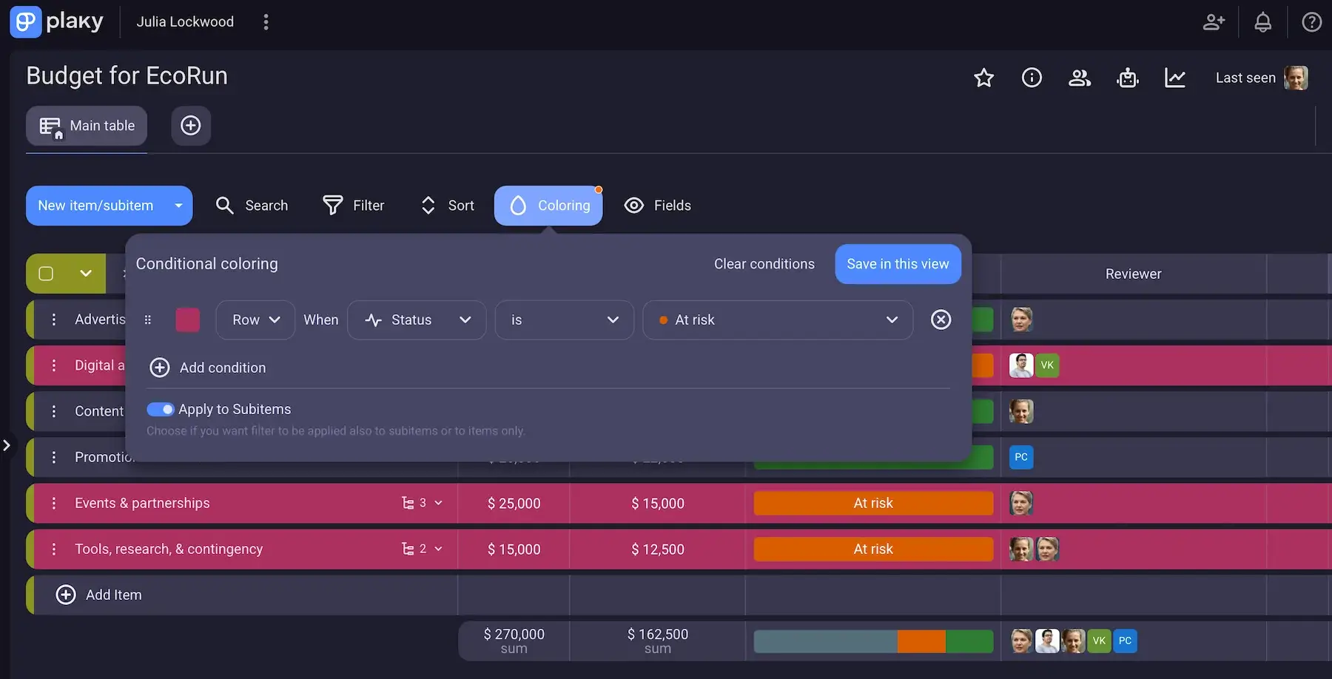Toggle the select-all items checkbox
The image size is (1332, 679).
coord(46,274)
